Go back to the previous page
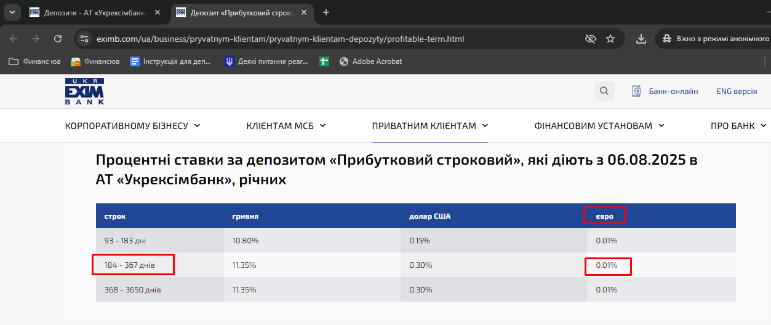 coord(14,39)
